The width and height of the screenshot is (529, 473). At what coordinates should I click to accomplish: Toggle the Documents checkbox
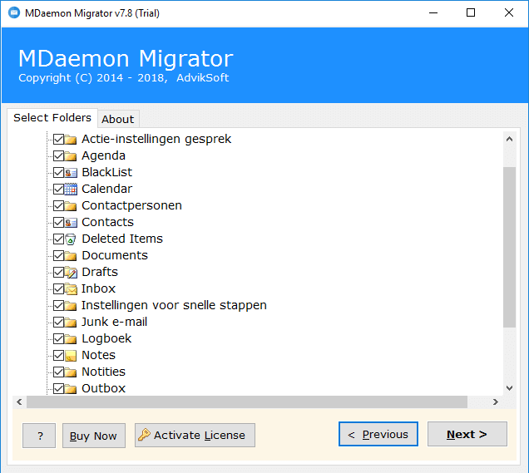(59, 255)
